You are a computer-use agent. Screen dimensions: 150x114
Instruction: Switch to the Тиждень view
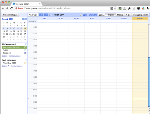[x=111, y=15]
